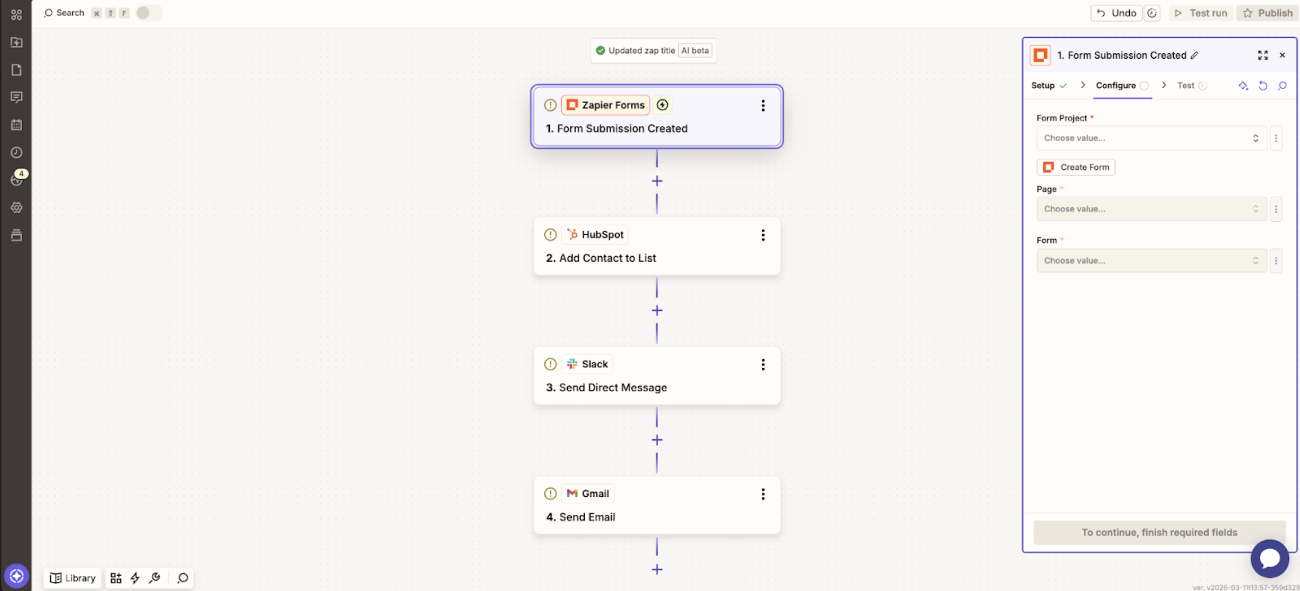Click the AI assist sparkle icon in the panel
Image resolution: width=1300 pixels, height=591 pixels.
(1244, 86)
